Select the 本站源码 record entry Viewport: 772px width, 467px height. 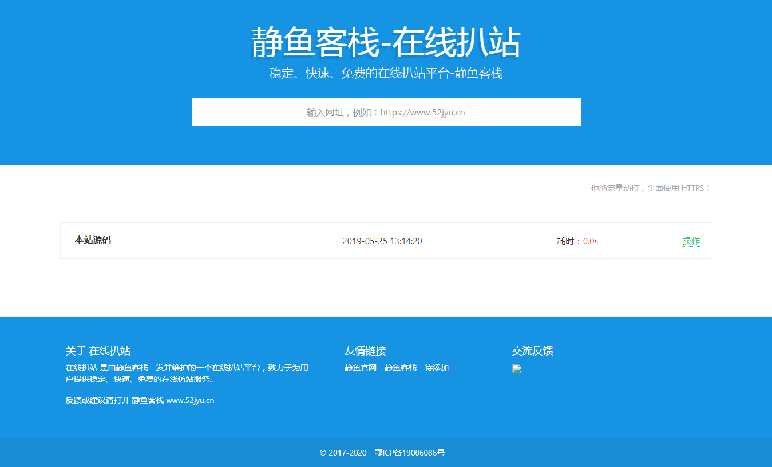coord(386,240)
